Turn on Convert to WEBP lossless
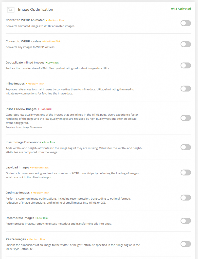Image resolution: width=198 pixels, height=259 pixels. [x=186, y=44]
